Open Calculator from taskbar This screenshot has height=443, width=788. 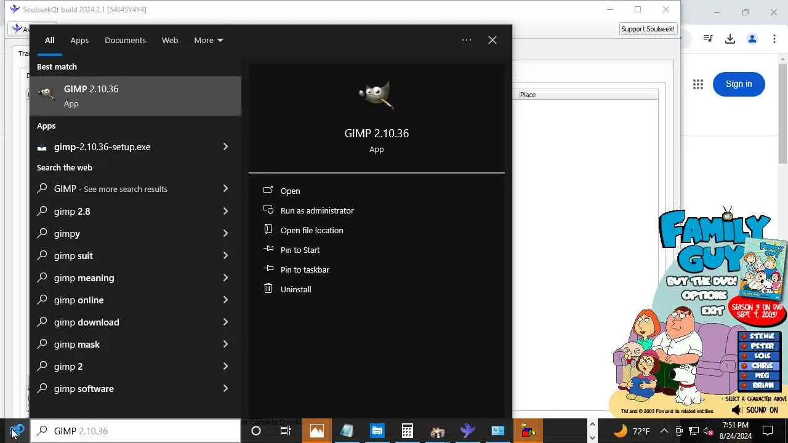[x=407, y=431]
